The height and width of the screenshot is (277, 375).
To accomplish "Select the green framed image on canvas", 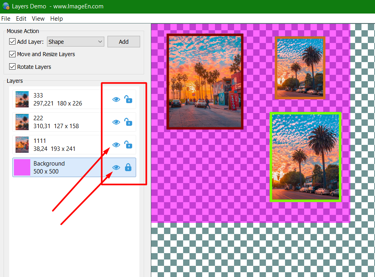I will coord(305,157).
